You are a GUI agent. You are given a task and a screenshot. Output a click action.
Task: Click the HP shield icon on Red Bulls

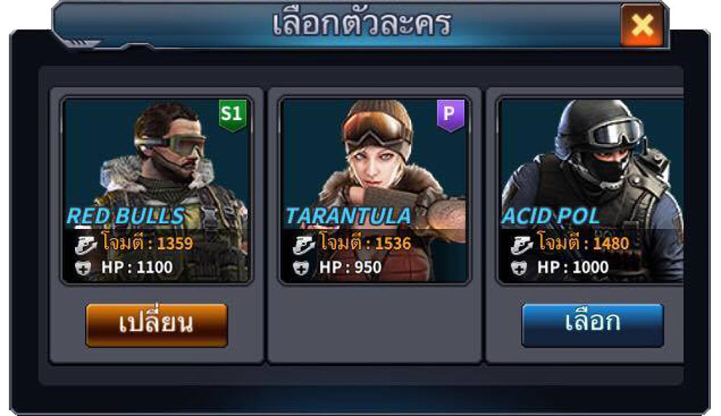click(x=83, y=268)
